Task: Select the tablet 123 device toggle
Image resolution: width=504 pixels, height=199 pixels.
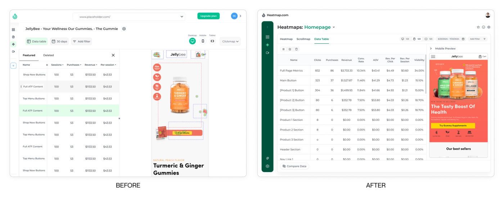Action: click(x=428, y=39)
